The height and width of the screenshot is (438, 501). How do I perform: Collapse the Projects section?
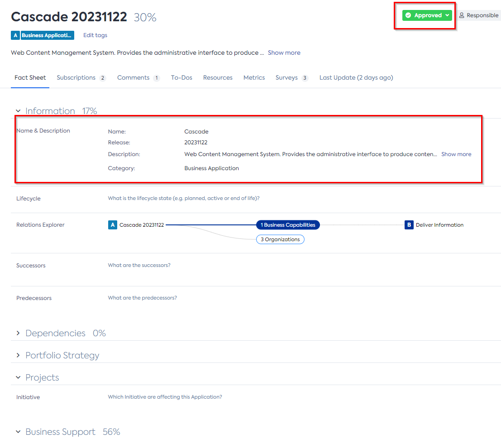pyautogui.click(x=18, y=377)
